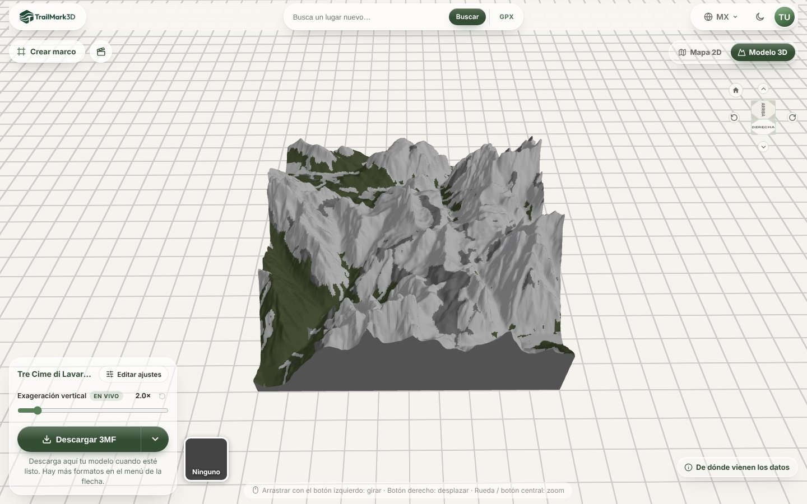This screenshot has height=504, width=807.
Task: Click the 2.0× exaggeration value
Action: 143,396
